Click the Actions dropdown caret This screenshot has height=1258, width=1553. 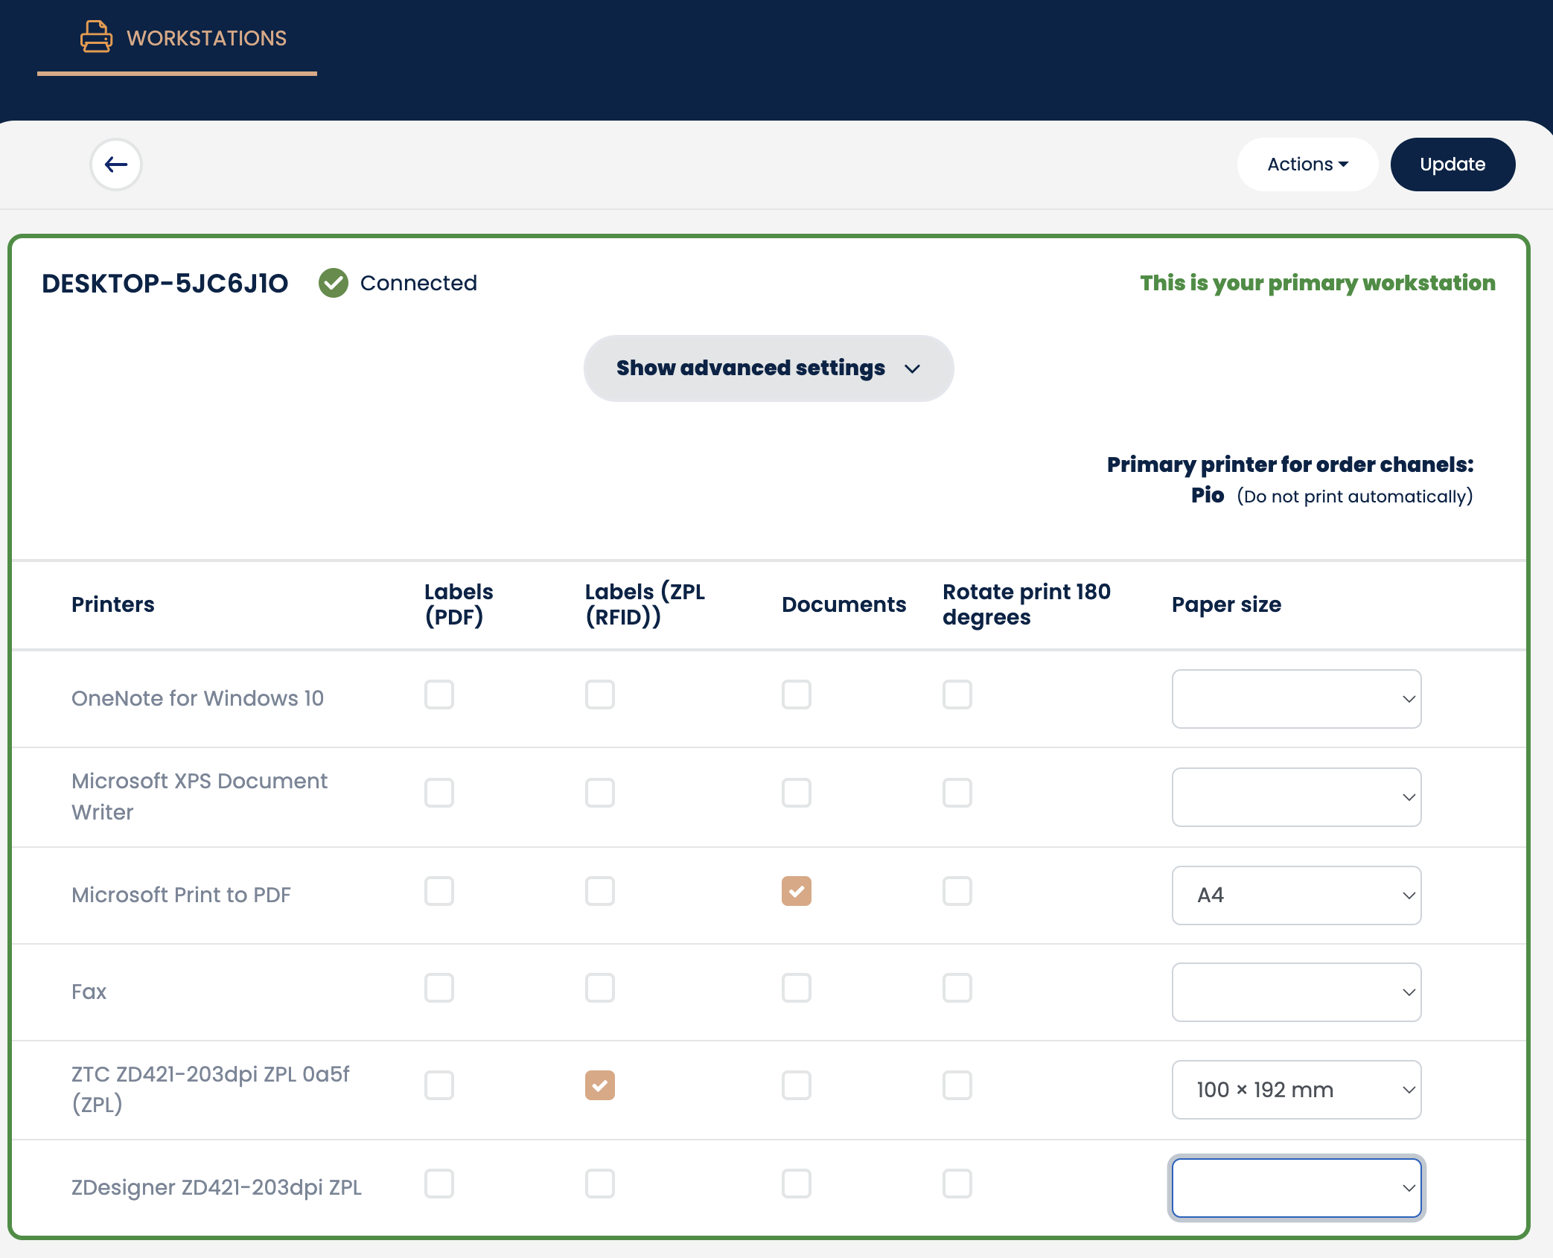click(1344, 165)
